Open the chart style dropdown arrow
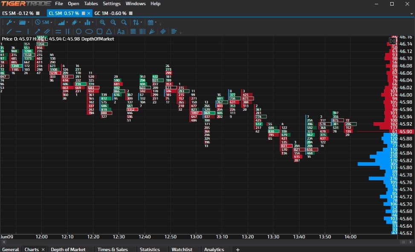 (x=67, y=22)
